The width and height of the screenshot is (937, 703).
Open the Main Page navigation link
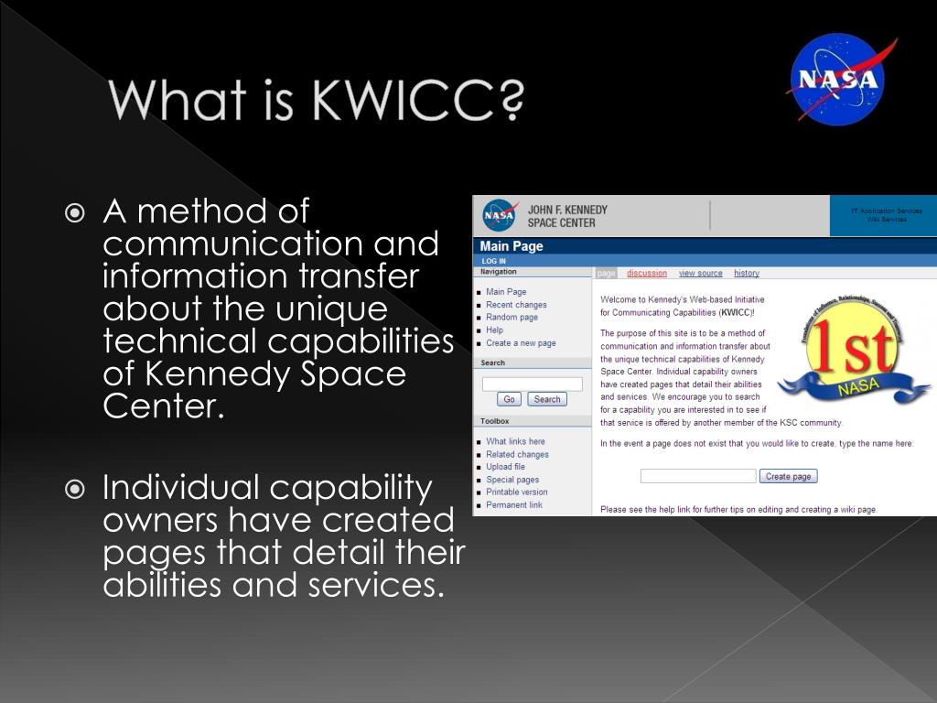(505, 292)
